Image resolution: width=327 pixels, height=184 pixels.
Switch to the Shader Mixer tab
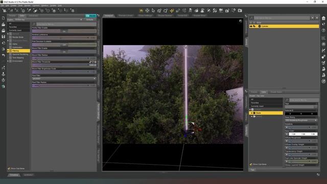pyautogui.click(x=200, y=16)
